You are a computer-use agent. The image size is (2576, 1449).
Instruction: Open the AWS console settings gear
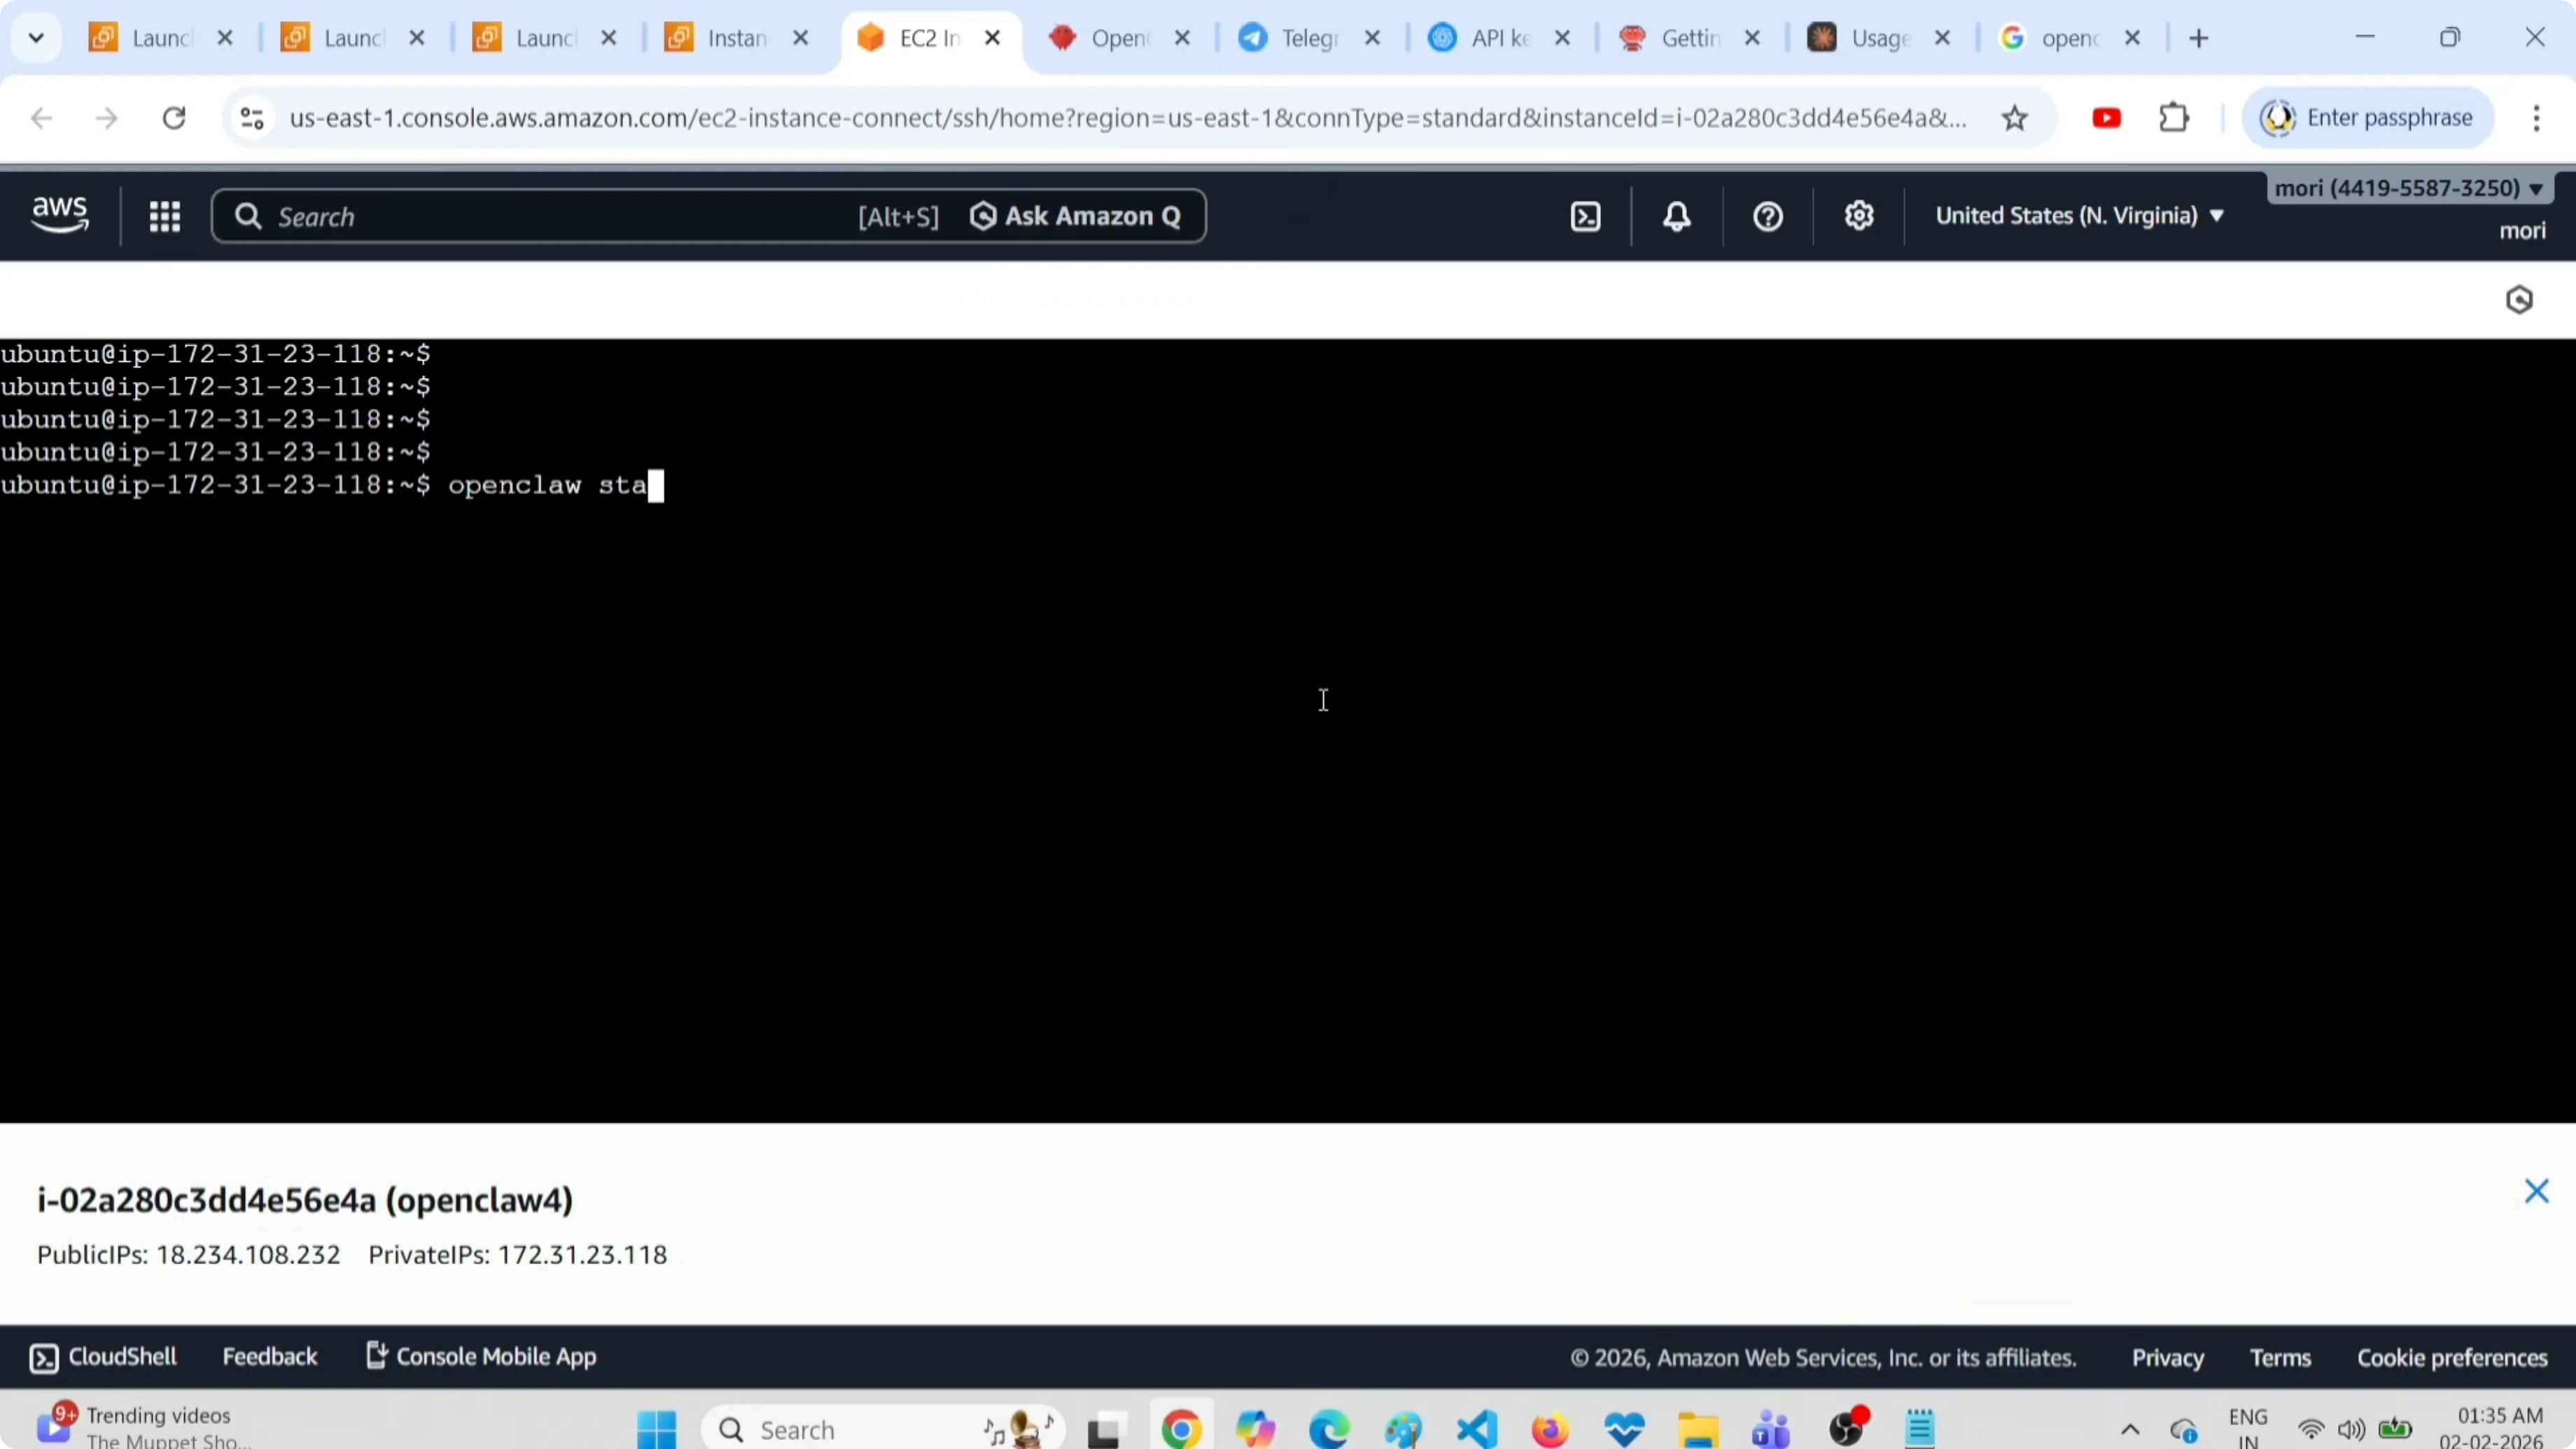coord(1859,216)
